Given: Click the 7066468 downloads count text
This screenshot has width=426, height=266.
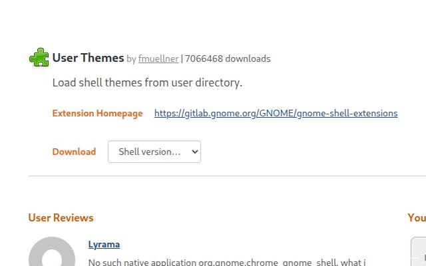Looking at the screenshot, I should 228,59.
